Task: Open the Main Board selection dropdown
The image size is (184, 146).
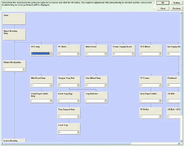Action: coord(105,54)
